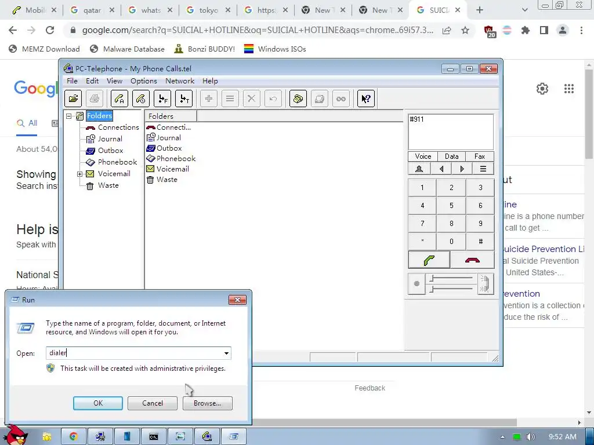Click the 'F' forwarding toolbar icon
Image resolution: width=594 pixels, height=445 pixels.
162,99
